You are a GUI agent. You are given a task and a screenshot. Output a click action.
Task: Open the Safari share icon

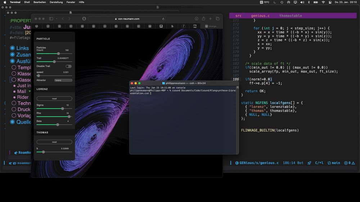coord(203,19)
